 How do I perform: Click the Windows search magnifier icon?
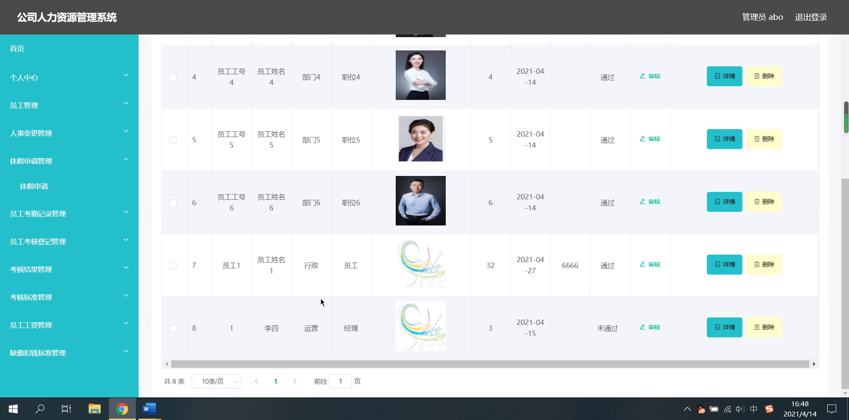point(40,409)
